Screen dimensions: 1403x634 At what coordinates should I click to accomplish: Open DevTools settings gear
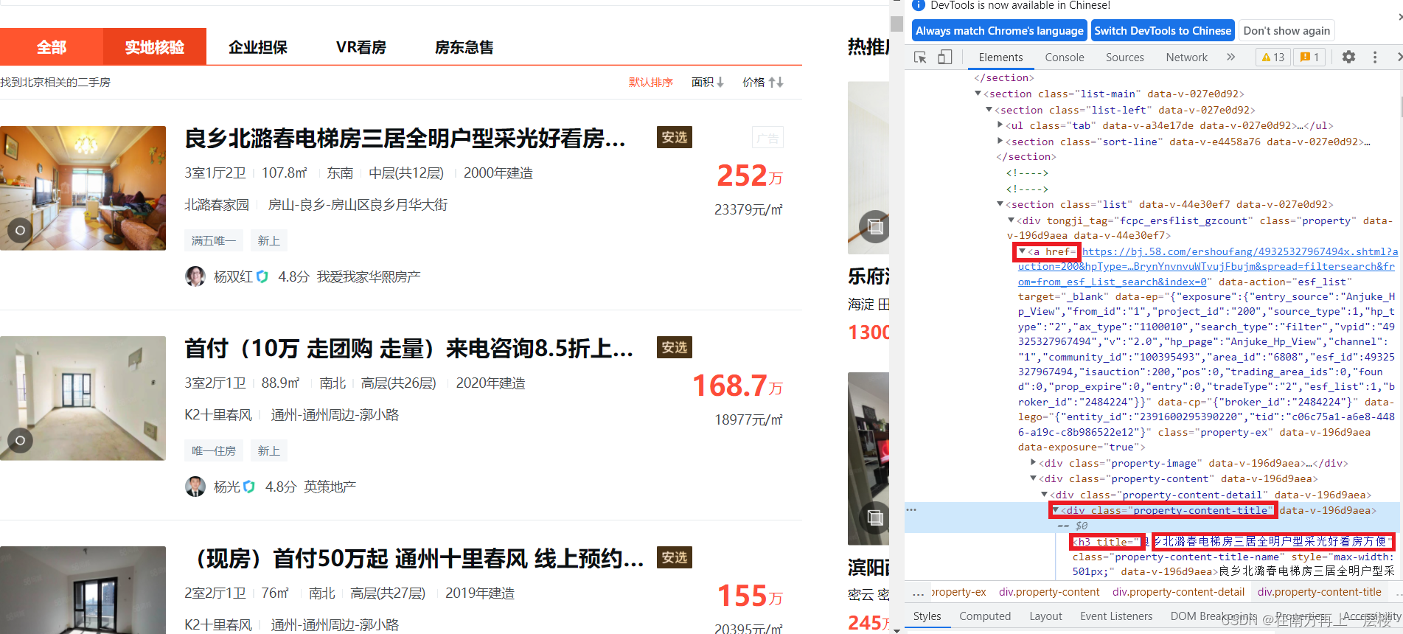click(x=1348, y=57)
